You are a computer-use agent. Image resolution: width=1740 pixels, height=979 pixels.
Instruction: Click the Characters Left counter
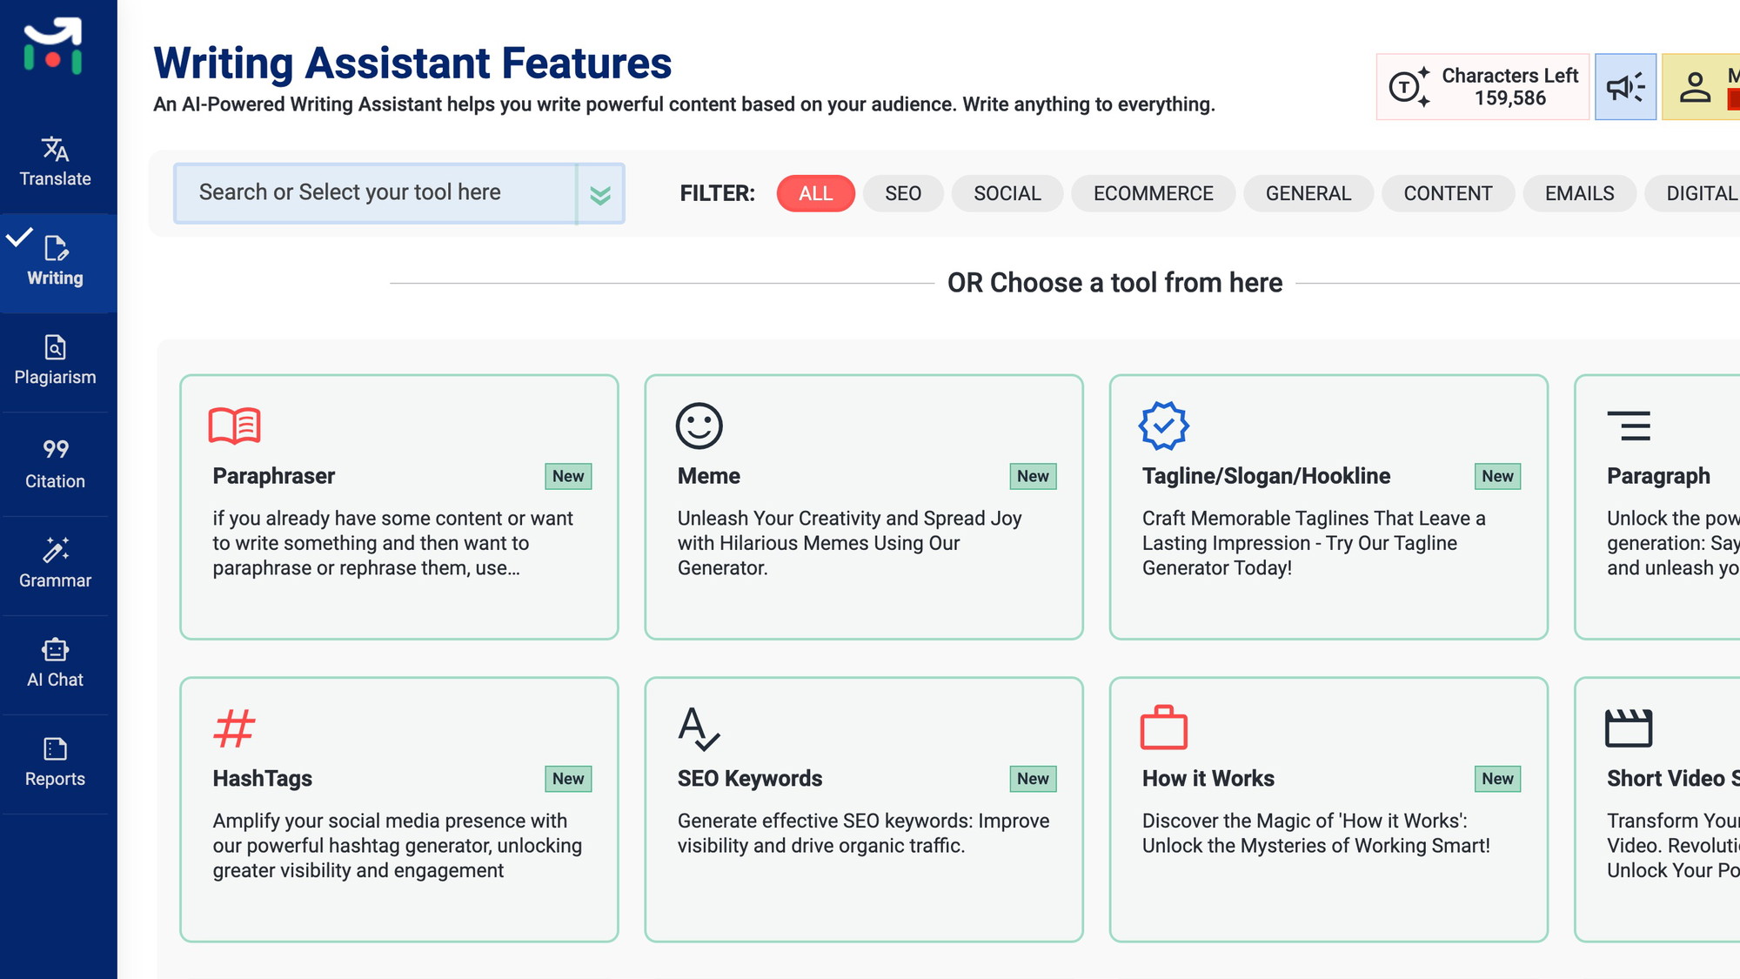click(x=1482, y=87)
